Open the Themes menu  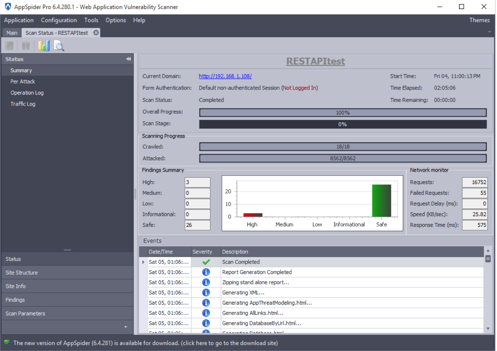point(479,20)
